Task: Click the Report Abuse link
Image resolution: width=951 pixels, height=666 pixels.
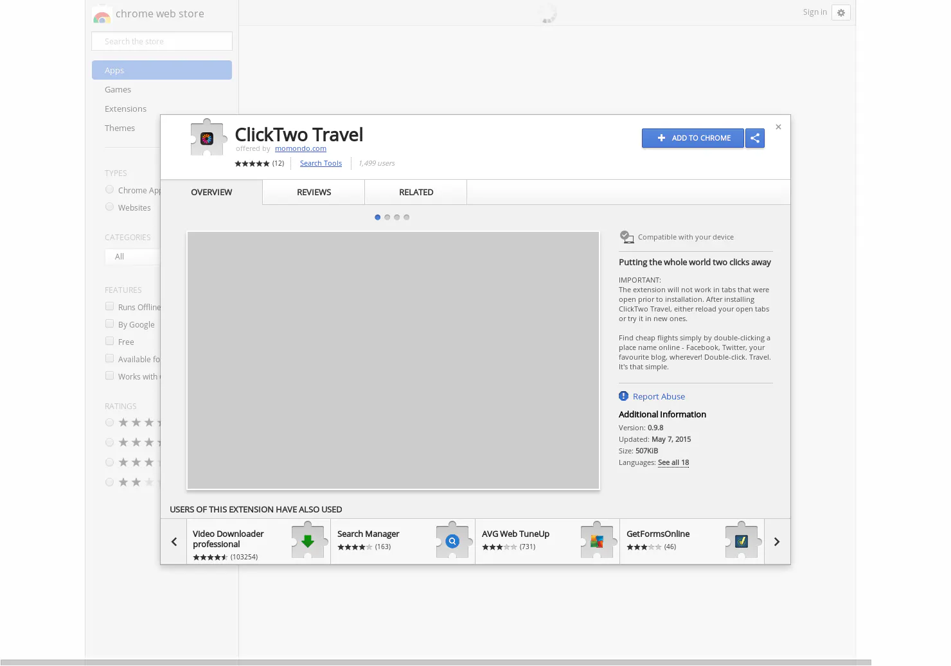Action: click(659, 396)
